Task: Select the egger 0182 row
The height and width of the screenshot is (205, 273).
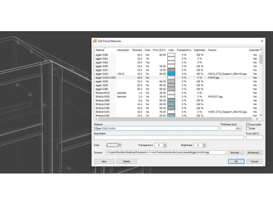Action: pos(176,62)
